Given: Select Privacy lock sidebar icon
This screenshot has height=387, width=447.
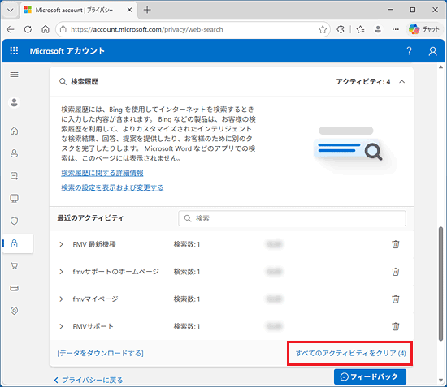Looking at the screenshot, I should pos(14,243).
